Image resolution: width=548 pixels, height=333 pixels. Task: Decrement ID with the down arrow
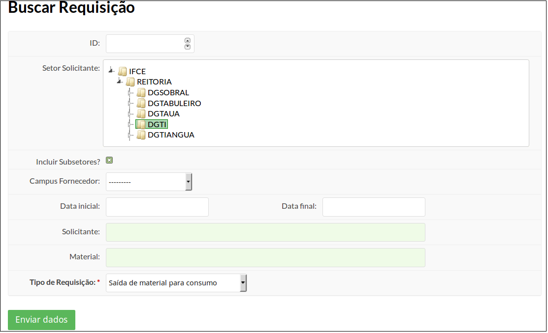point(187,47)
